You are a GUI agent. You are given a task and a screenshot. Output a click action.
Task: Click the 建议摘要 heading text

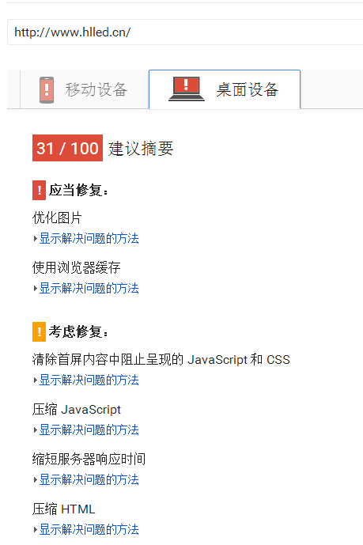[141, 149]
